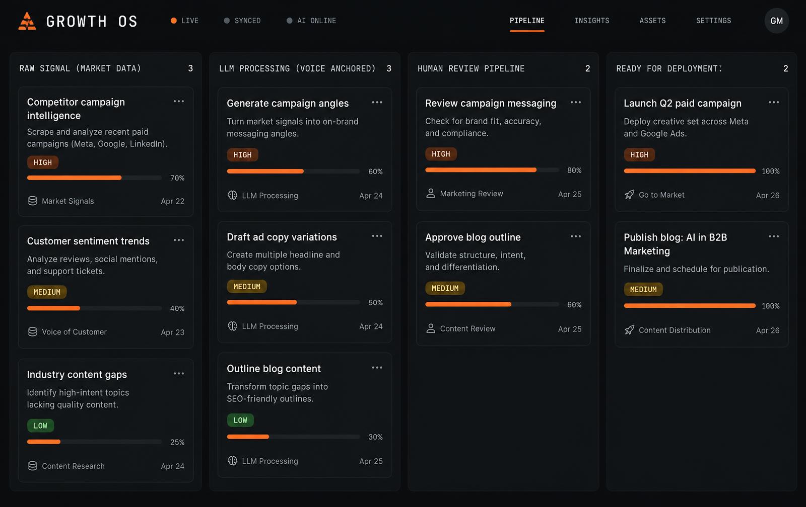
Task: Open the Approve blog outline card title
Action: [473, 237]
